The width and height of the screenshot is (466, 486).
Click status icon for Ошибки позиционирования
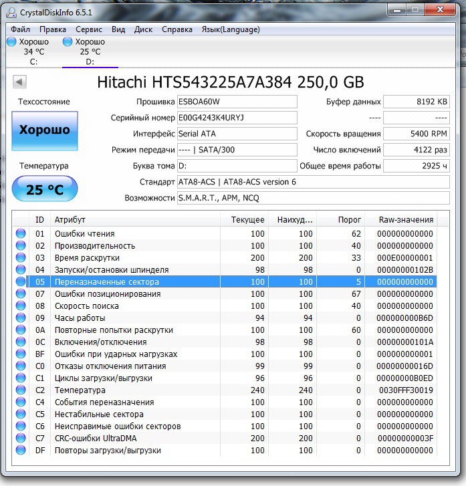(x=21, y=294)
